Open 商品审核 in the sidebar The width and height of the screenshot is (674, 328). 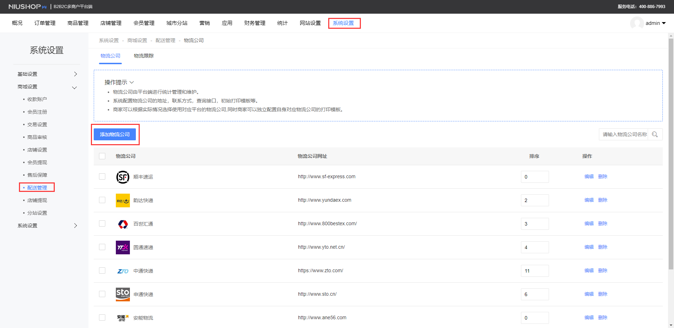[x=37, y=137]
